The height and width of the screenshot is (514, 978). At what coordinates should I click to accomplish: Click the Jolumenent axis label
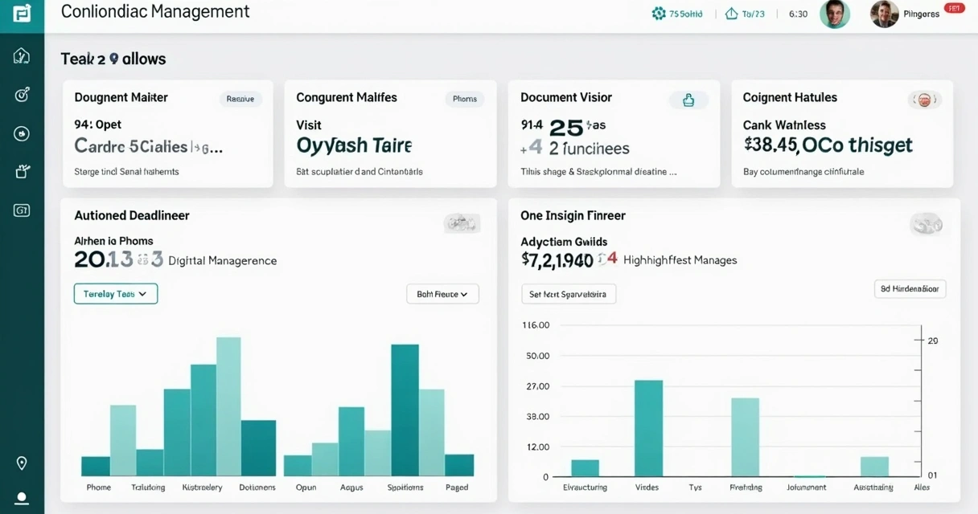pos(807,487)
